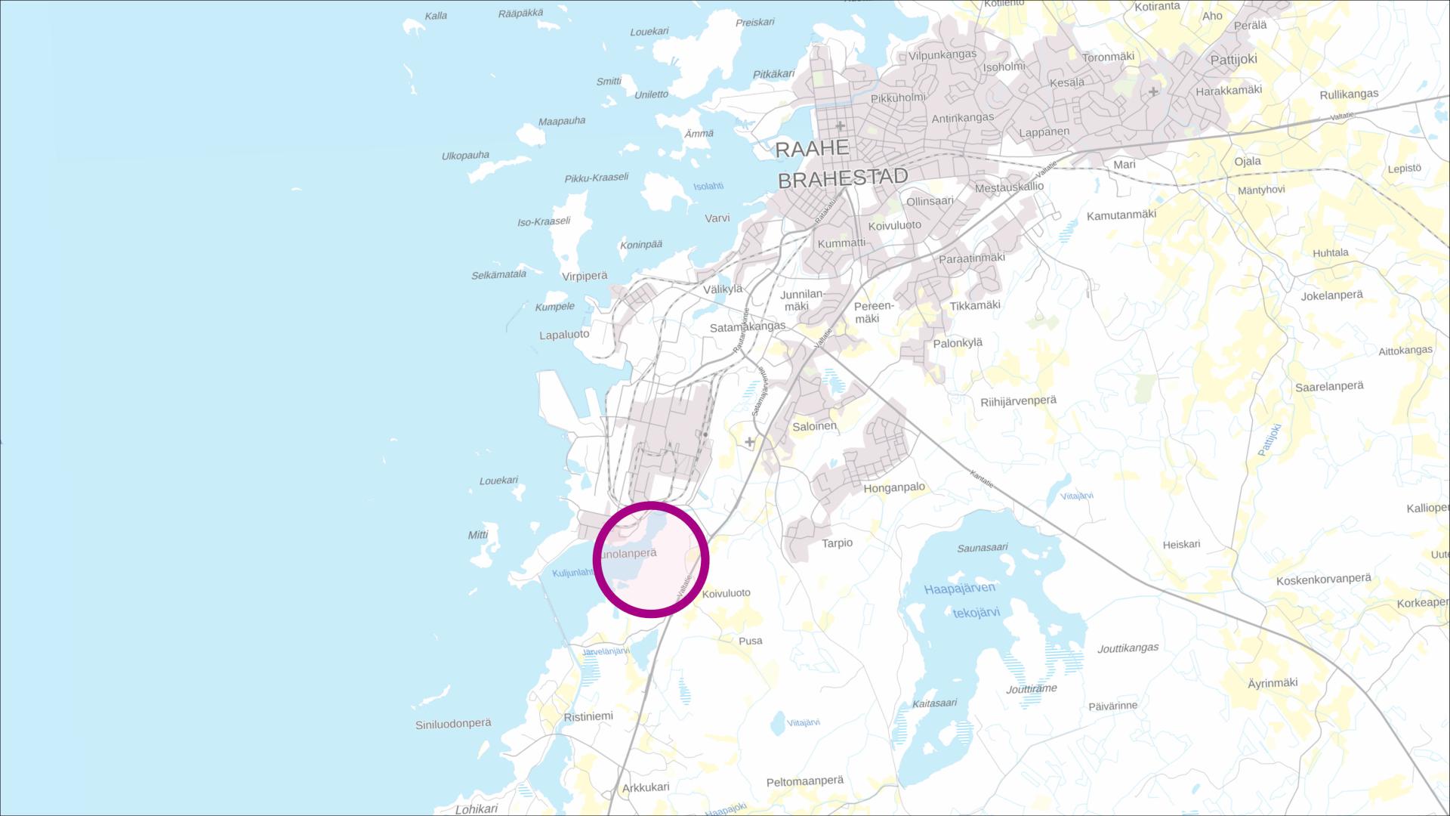Image resolution: width=1450 pixels, height=816 pixels.
Task: Click the cross symbol near Pattijoki
Action: pyautogui.click(x=1153, y=92)
